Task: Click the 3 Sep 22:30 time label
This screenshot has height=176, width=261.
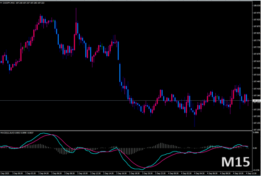Action: 161,173
